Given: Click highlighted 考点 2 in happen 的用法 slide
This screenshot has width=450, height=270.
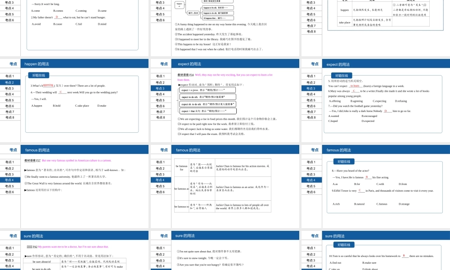Looking at the screenshot, I should (x=10, y=82).
